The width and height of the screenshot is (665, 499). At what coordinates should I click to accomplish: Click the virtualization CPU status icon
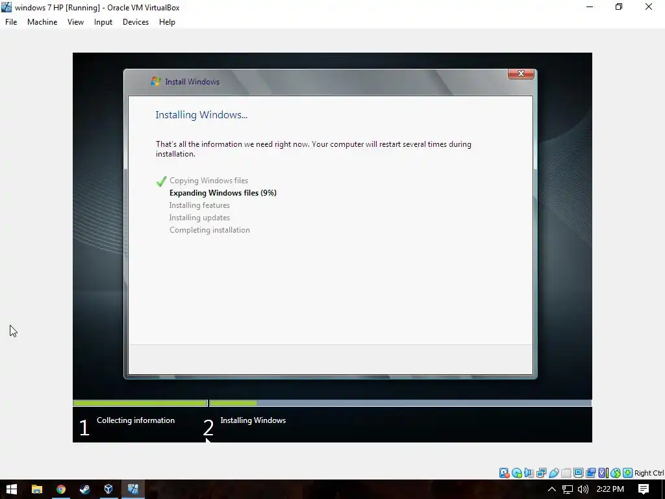[x=603, y=473]
